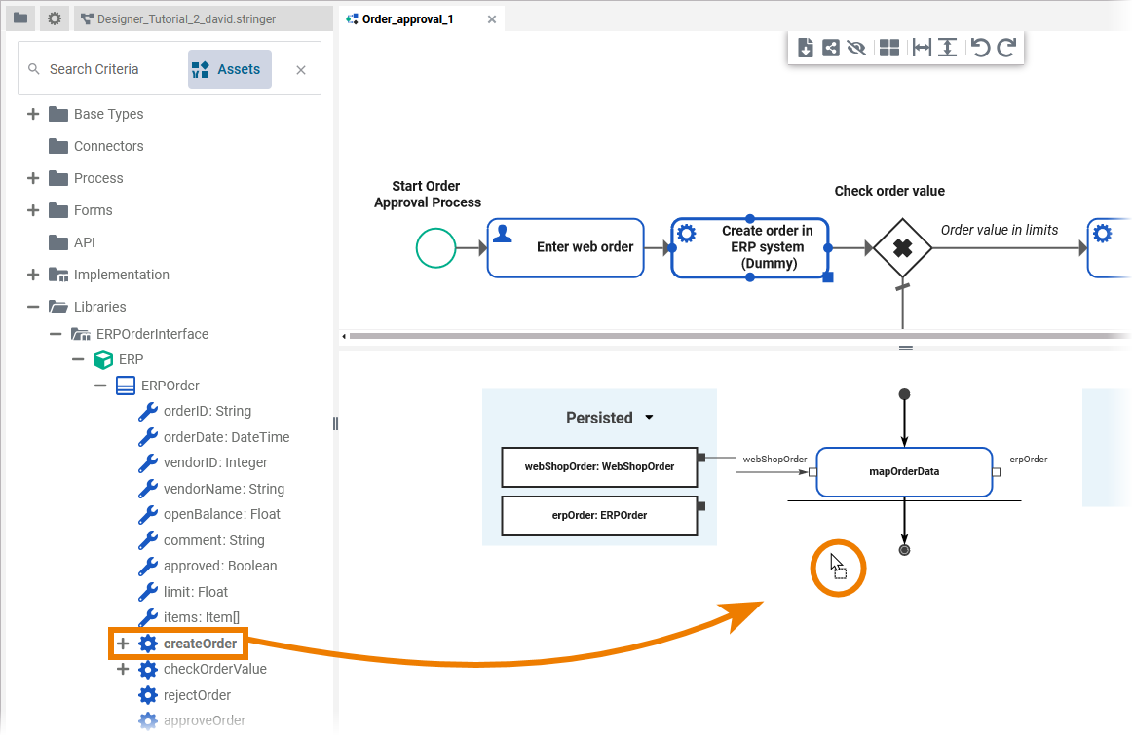Toggle the Assets filter button
This screenshot has width=1133, height=736.
pos(230,69)
